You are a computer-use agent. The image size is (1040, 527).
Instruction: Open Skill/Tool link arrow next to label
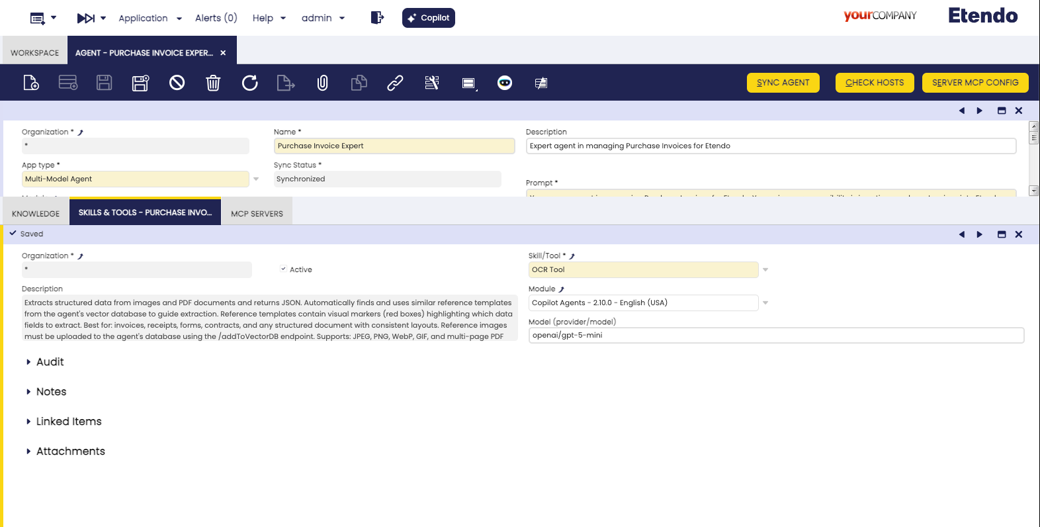(x=572, y=256)
